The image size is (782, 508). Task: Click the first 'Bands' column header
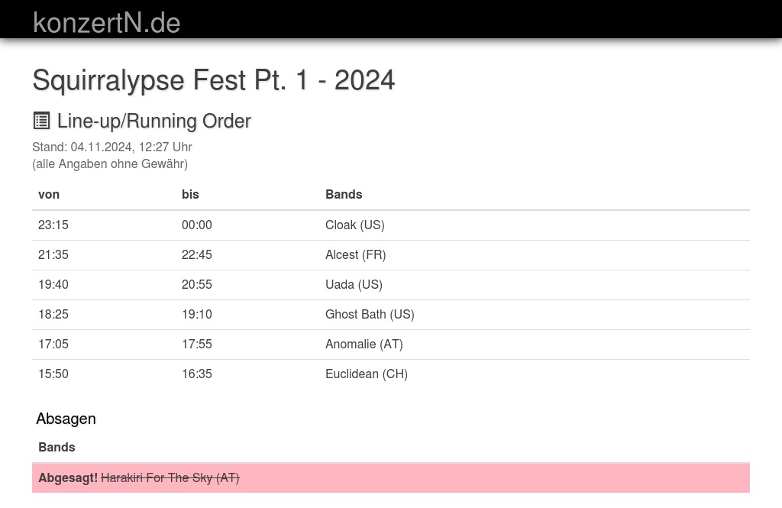(344, 194)
